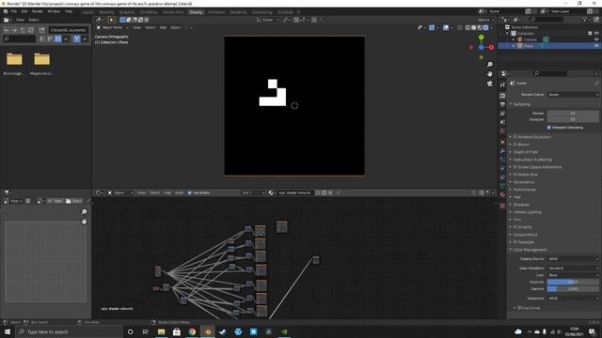Screen dimensions: 602x338
Task: Open the viewport Options dropdown
Action: coord(485,20)
